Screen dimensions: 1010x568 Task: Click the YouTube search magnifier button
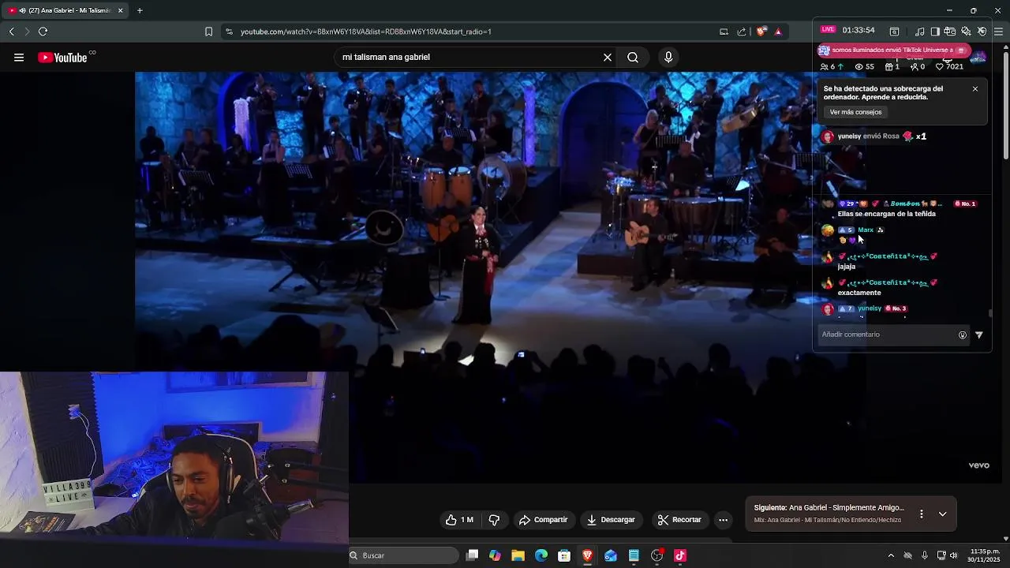click(x=633, y=57)
